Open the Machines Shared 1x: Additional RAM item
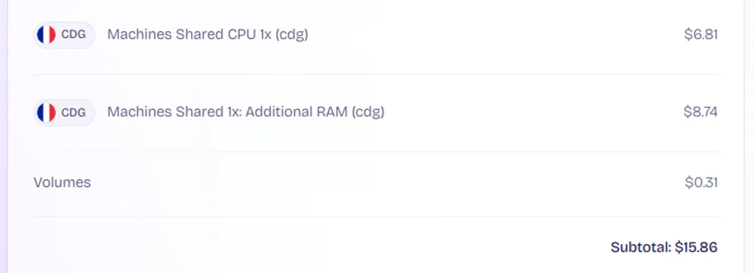This screenshot has height=273, width=754. (246, 112)
